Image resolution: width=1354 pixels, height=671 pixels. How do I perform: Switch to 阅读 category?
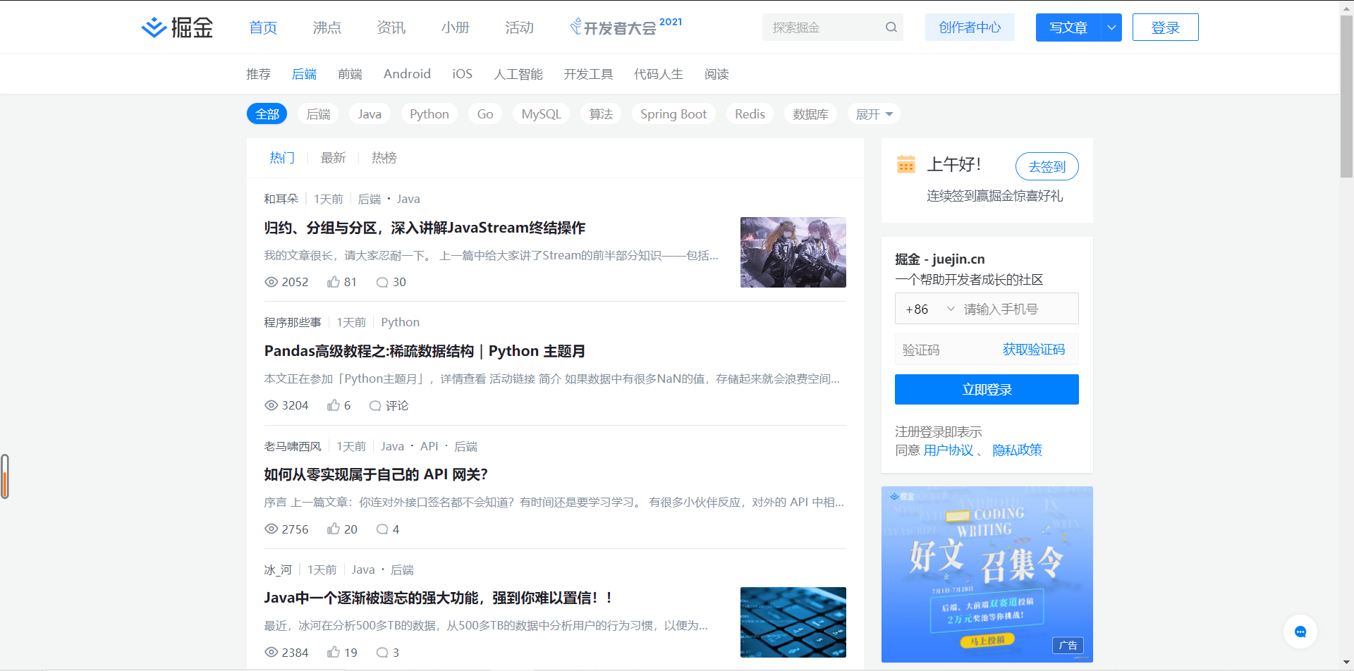point(717,74)
